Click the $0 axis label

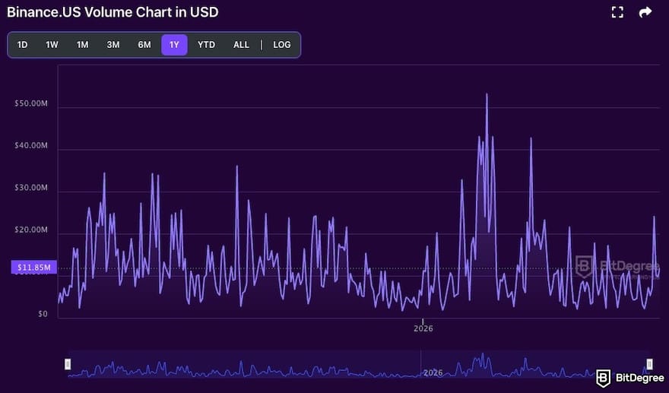click(x=43, y=314)
